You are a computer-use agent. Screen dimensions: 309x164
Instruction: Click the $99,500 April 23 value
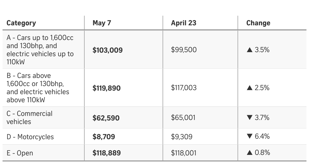point(184,50)
